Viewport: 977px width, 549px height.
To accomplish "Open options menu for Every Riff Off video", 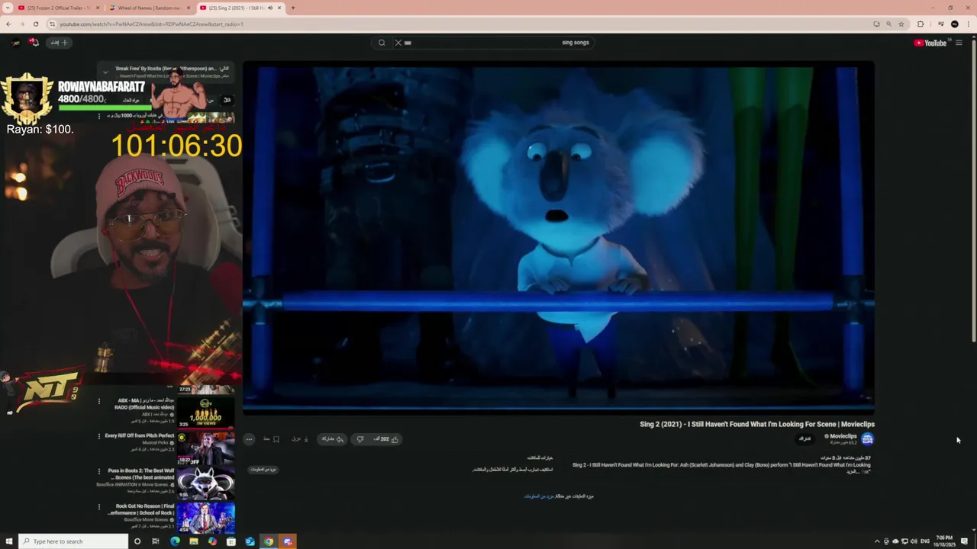I will click(x=98, y=436).
